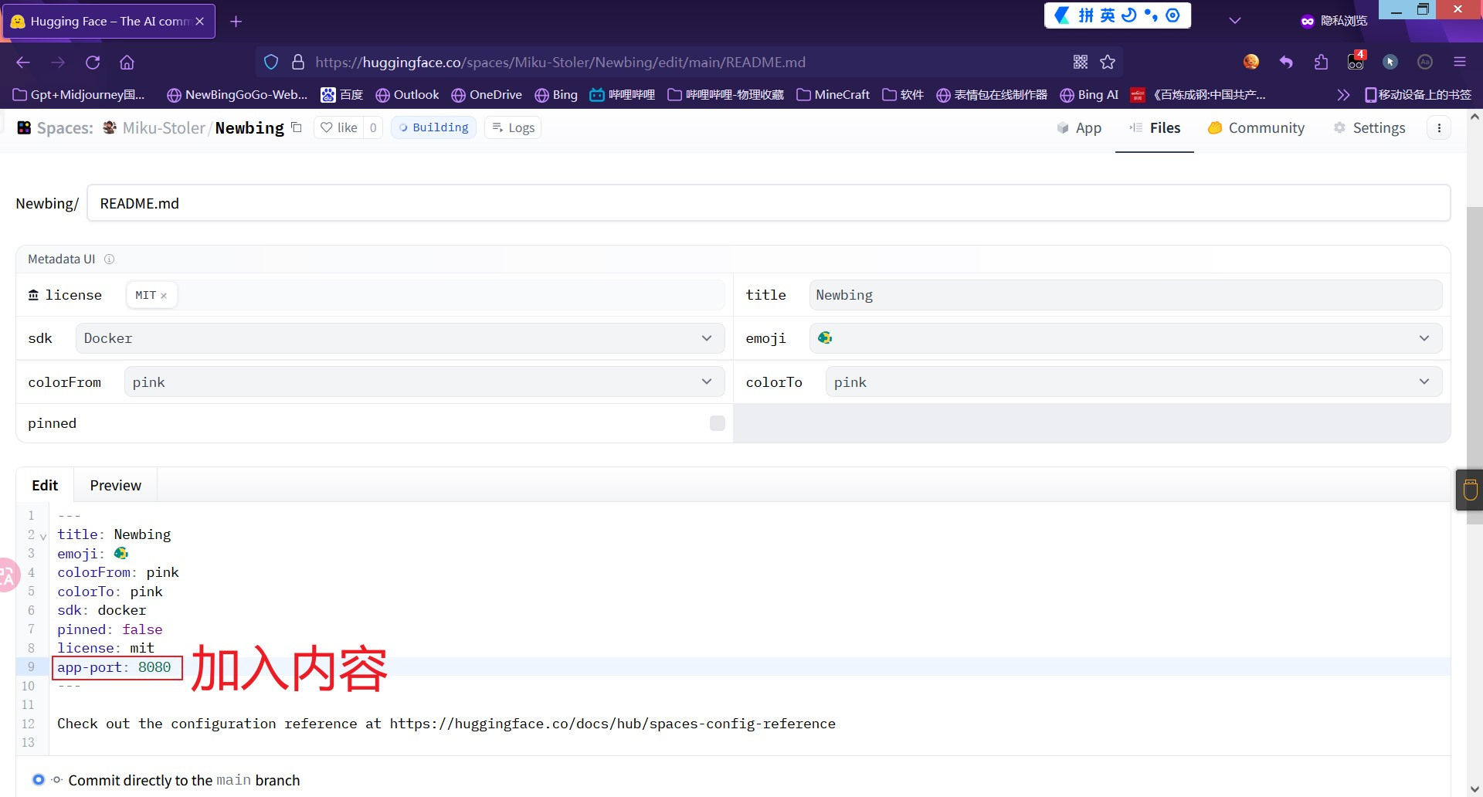Open the Settings tab

click(x=1369, y=128)
